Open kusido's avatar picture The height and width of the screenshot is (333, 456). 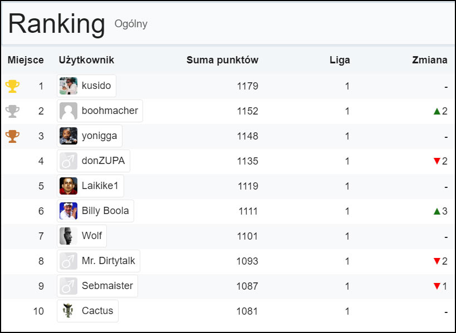point(68,86)
